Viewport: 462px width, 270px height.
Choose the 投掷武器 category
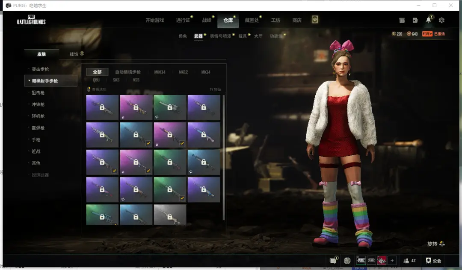tap(40, 175)
